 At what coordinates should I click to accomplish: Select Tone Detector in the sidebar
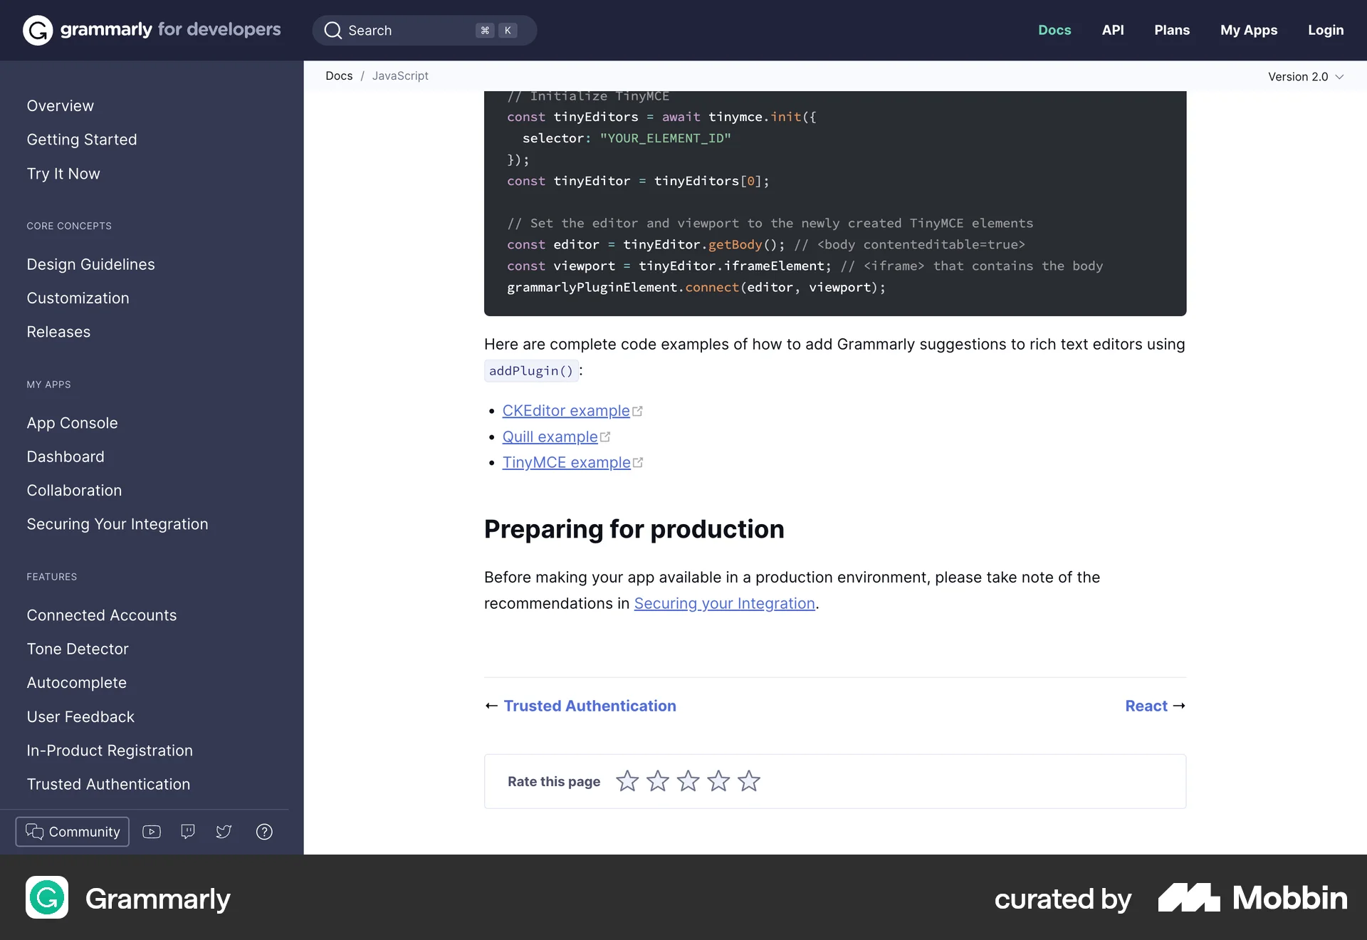(x=78, y=649)
